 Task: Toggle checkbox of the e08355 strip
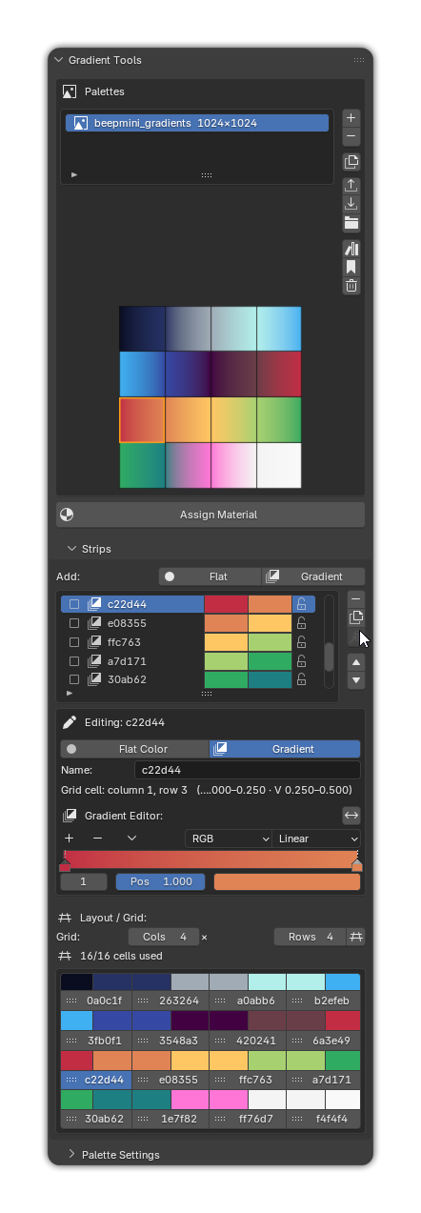coord(74,623)
